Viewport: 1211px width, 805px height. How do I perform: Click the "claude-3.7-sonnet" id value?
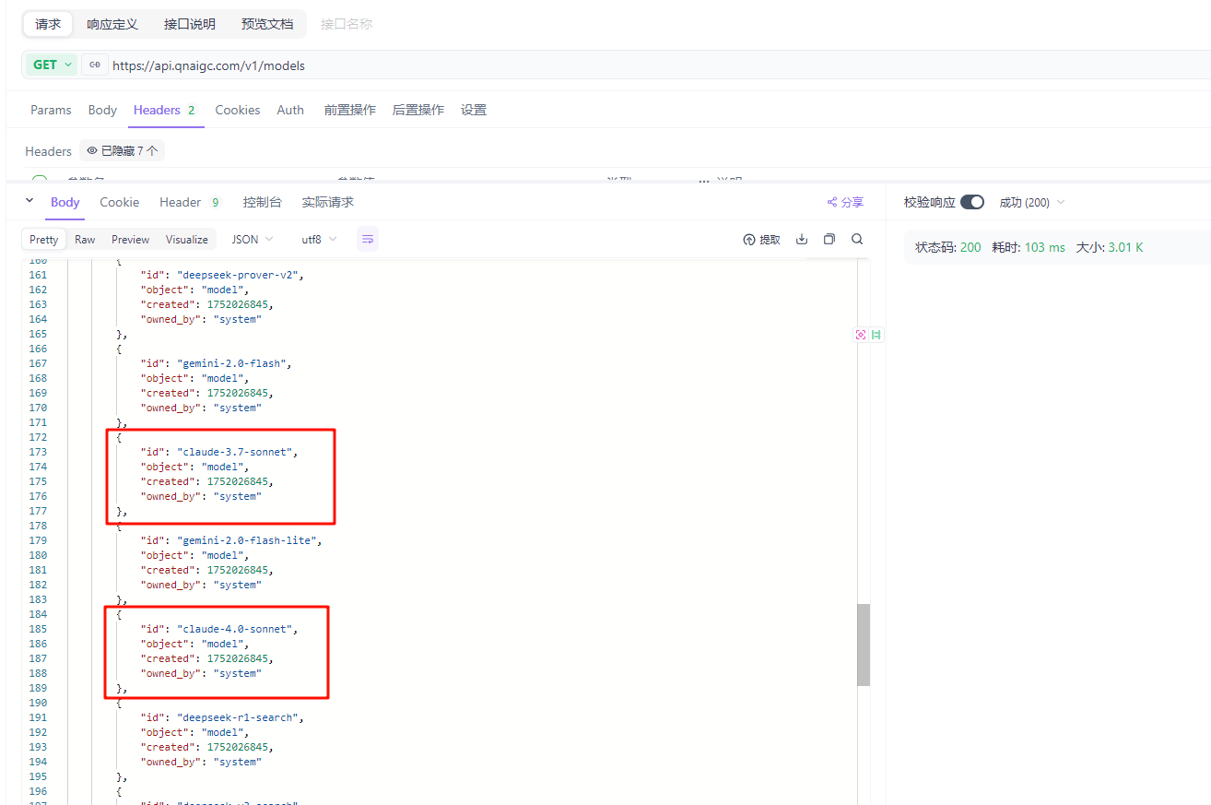(238, 452)
